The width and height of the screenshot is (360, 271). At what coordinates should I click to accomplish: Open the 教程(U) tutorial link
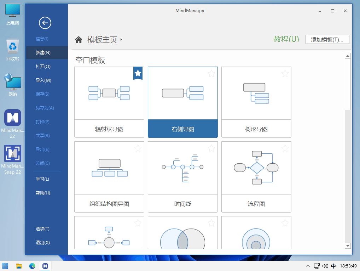286,39
